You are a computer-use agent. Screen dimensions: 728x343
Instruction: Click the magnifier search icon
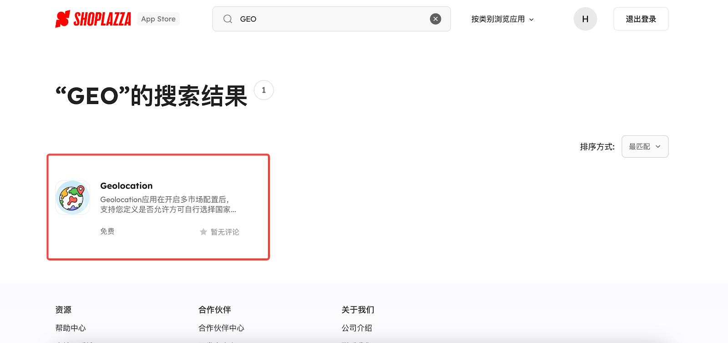227,19
